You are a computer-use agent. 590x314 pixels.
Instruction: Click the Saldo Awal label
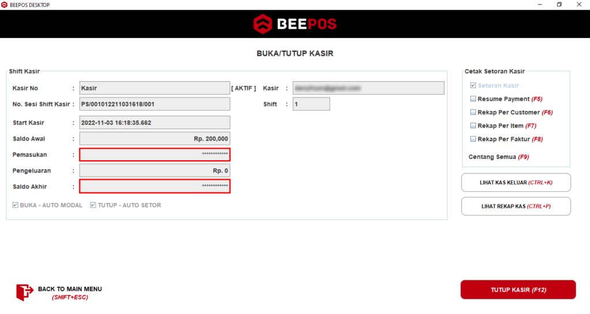(x=29, y=139)
